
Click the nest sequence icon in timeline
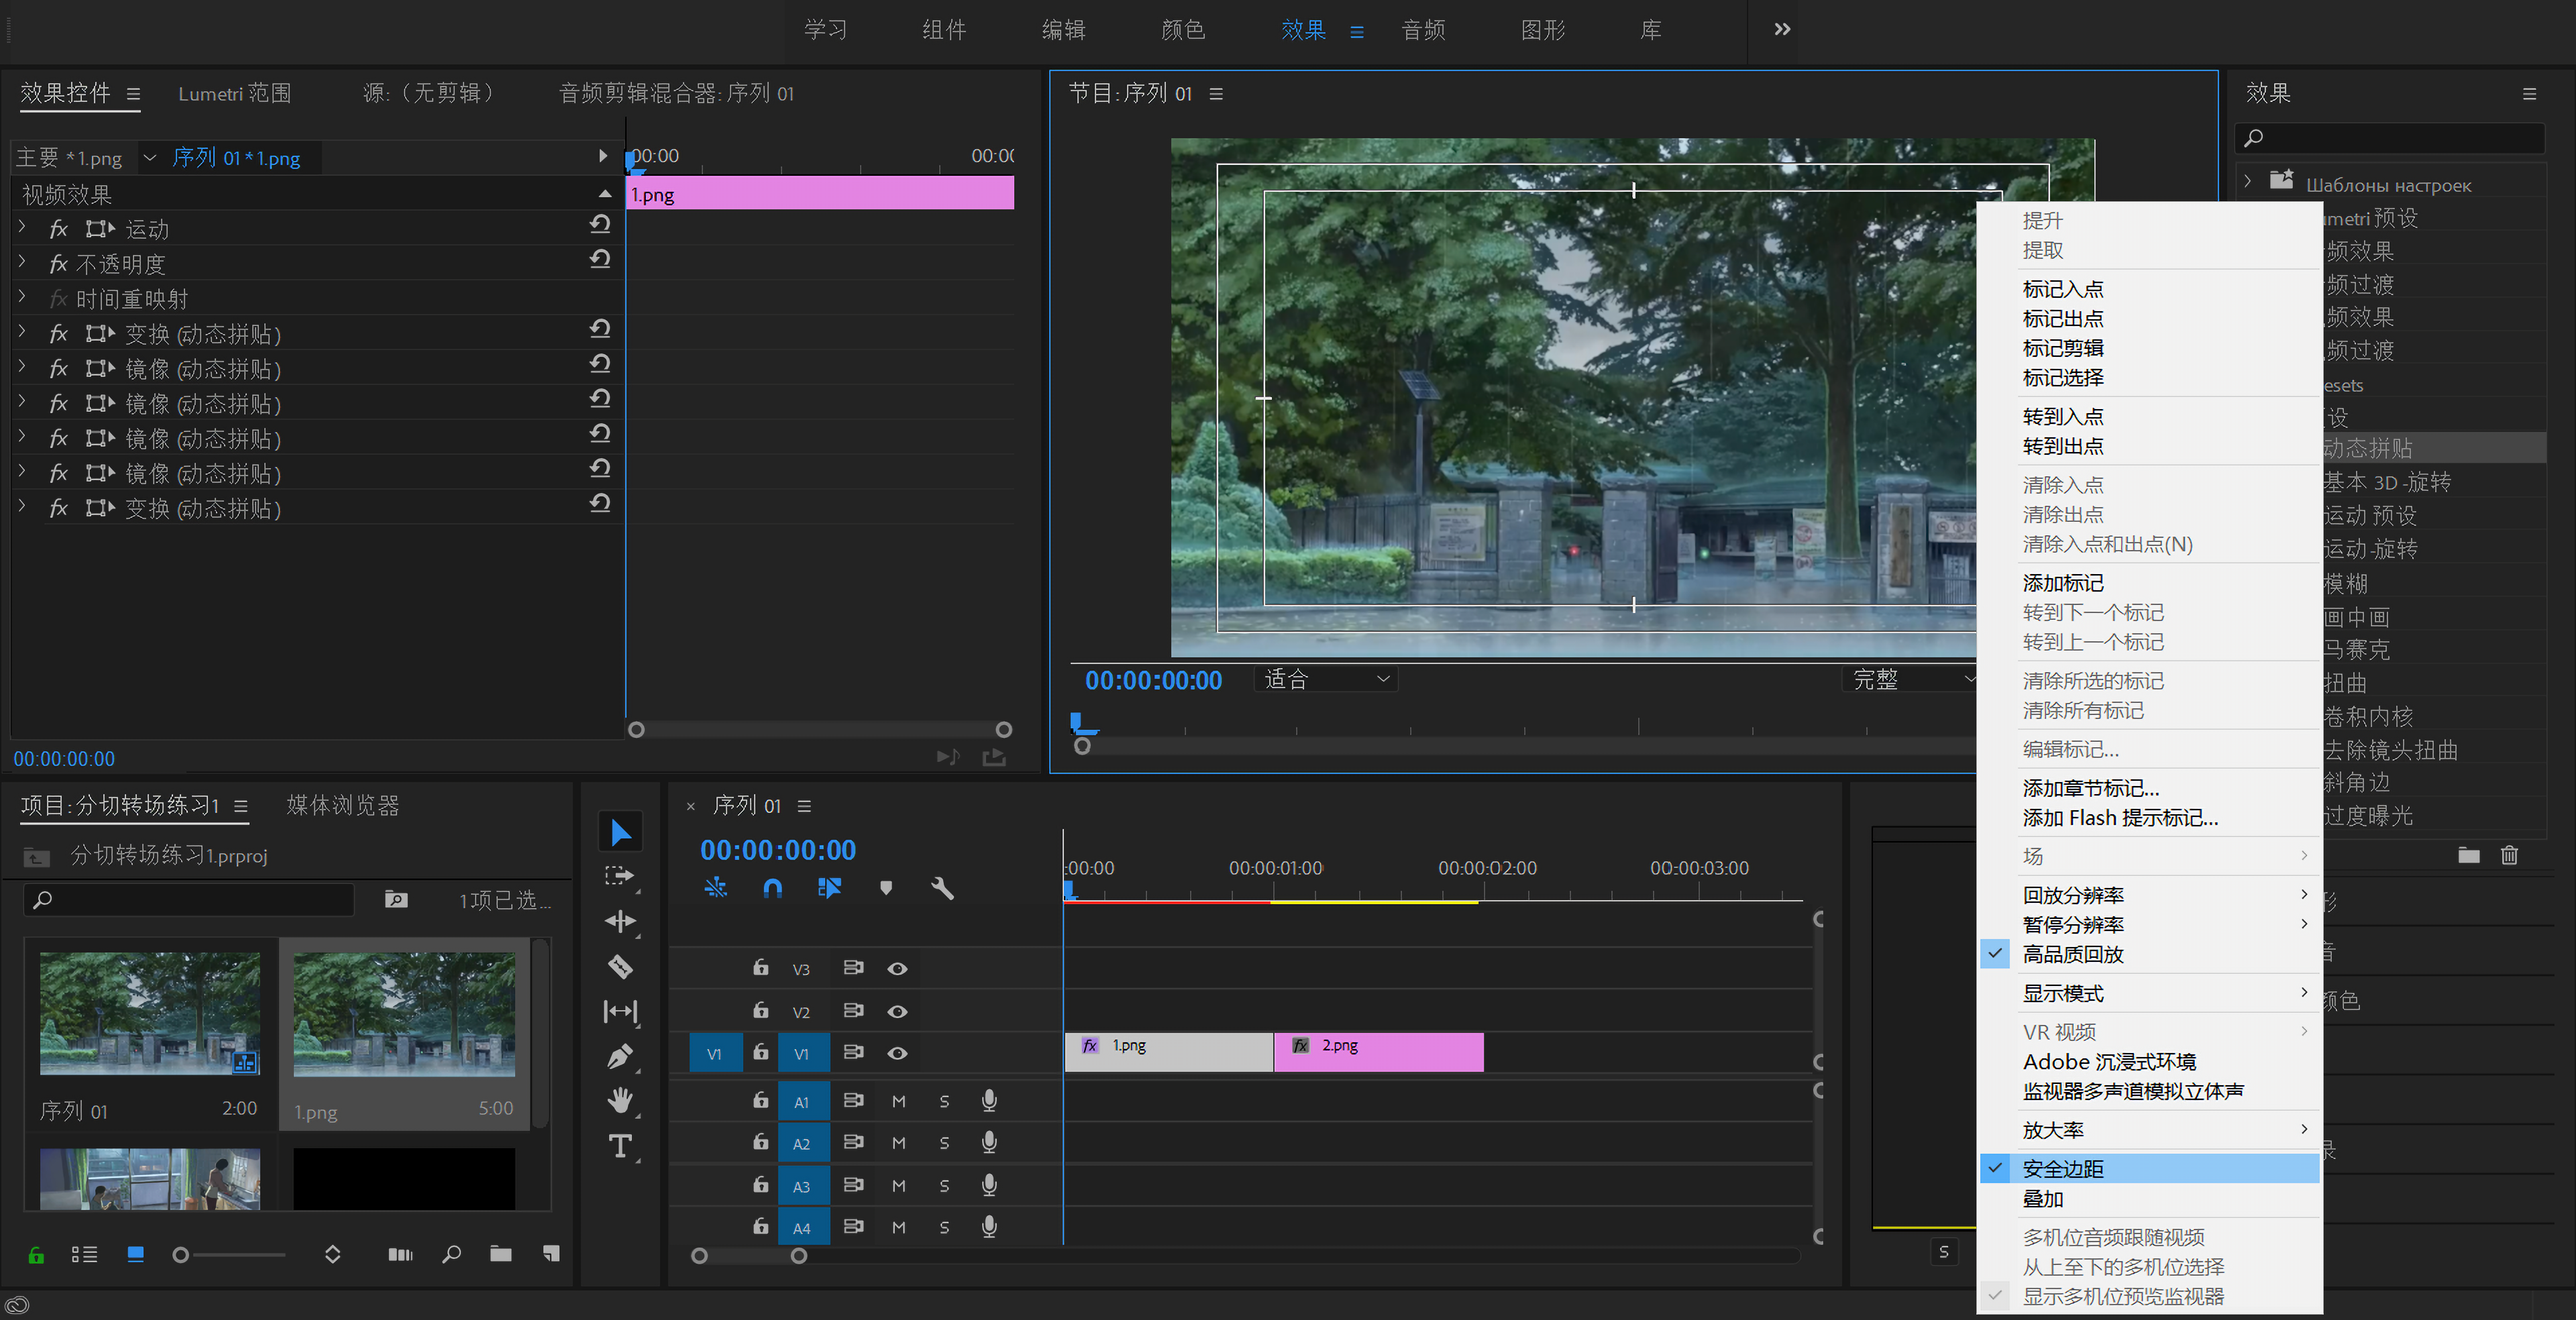pos(716,888)
